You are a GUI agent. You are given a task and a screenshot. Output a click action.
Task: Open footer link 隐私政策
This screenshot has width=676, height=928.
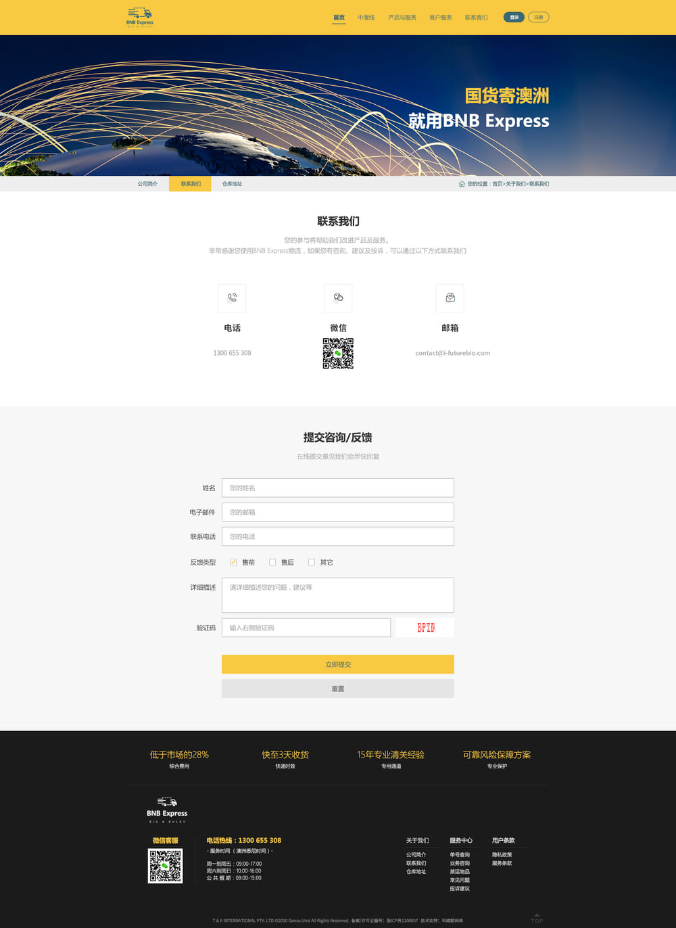502,855
